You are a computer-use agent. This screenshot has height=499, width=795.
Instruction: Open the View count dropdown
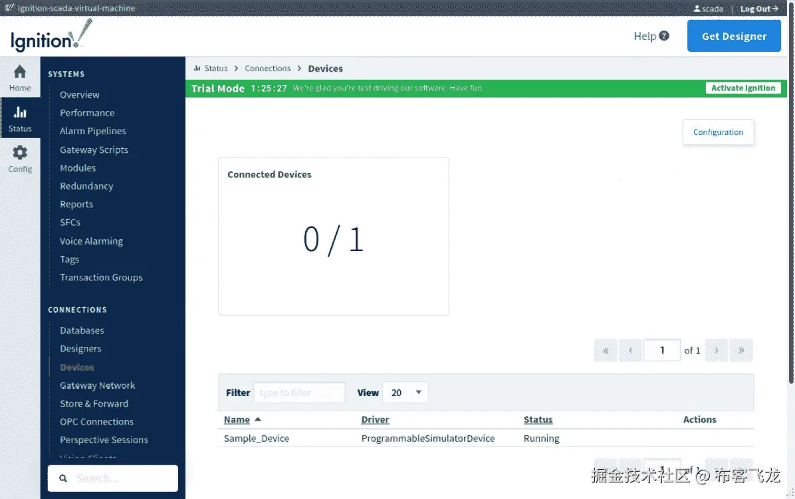[x=405, y=393]
